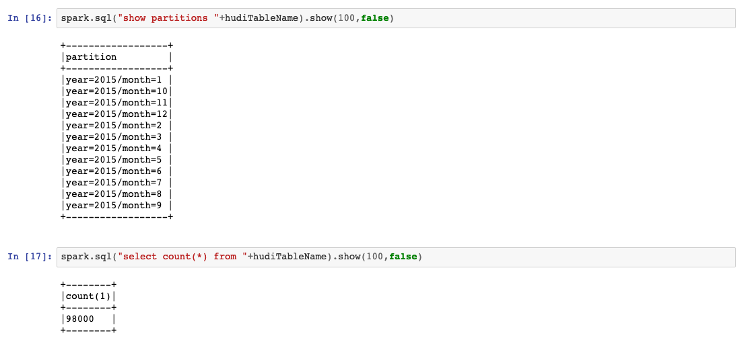Select the year=2015/month=11 output row
The width and height of the screenshot is (744, 346).
tap(115, 103)
